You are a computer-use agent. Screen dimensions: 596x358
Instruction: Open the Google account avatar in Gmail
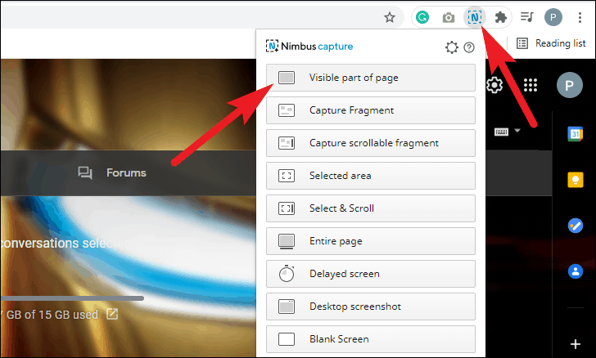coord(570,85)
